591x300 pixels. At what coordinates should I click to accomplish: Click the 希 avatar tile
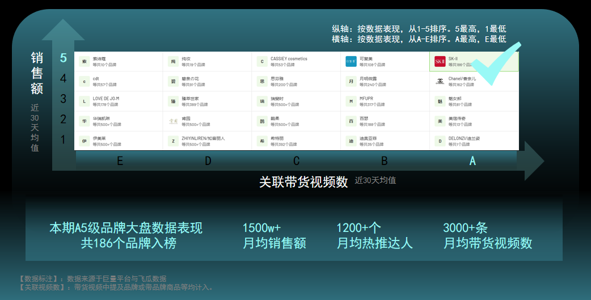262,141
